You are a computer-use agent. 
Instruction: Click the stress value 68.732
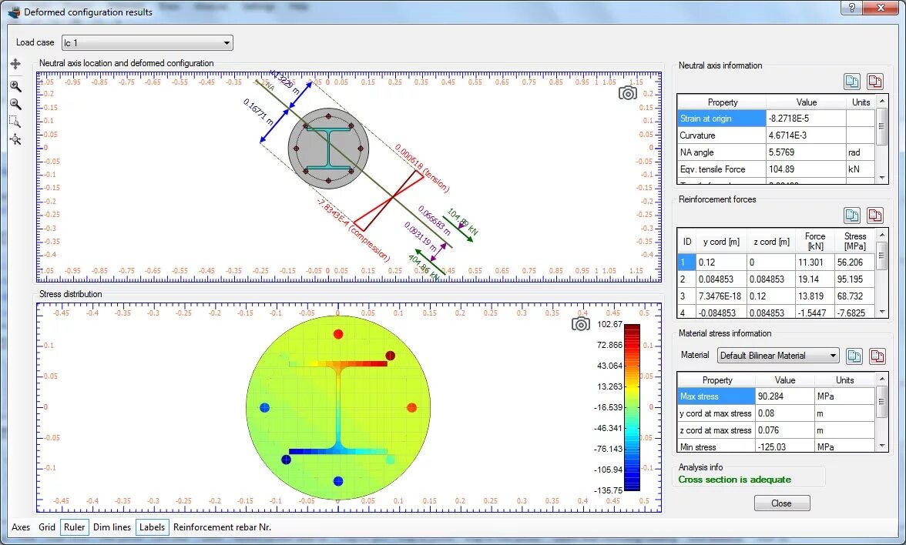[x=850, y=296]
